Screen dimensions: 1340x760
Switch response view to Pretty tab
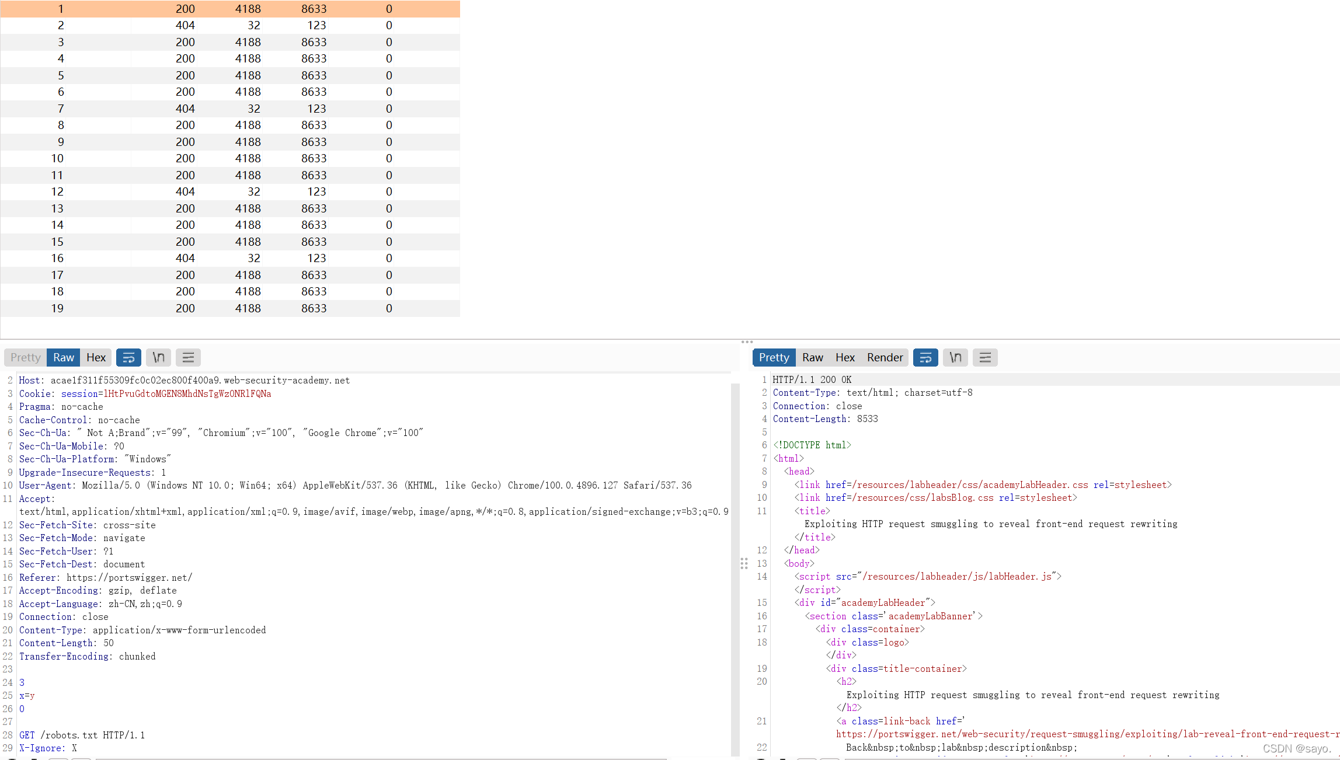click(x=774, y=357)
